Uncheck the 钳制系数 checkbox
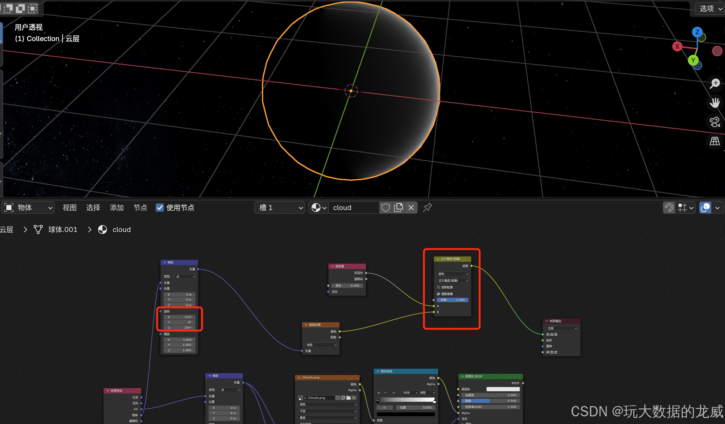Viewport: 725px width, 424px height. (x=439, y=294)
